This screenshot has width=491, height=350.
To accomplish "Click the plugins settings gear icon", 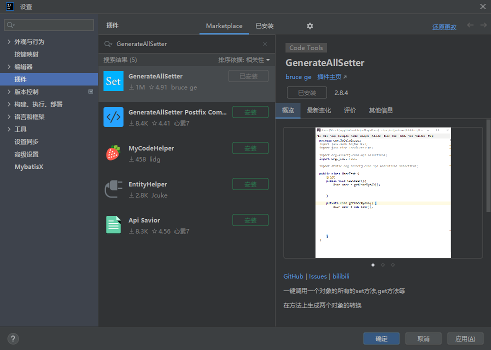I will click(309, 26).
